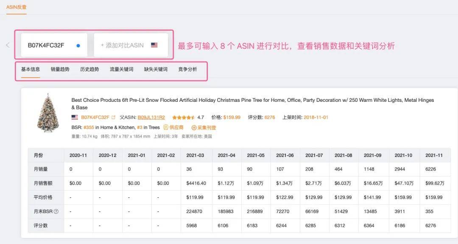
Task: Open parent ASIN B09JL131R2 link
Action: [x=151, y=118]
